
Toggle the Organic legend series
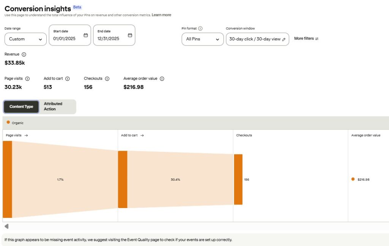[15, 123]
